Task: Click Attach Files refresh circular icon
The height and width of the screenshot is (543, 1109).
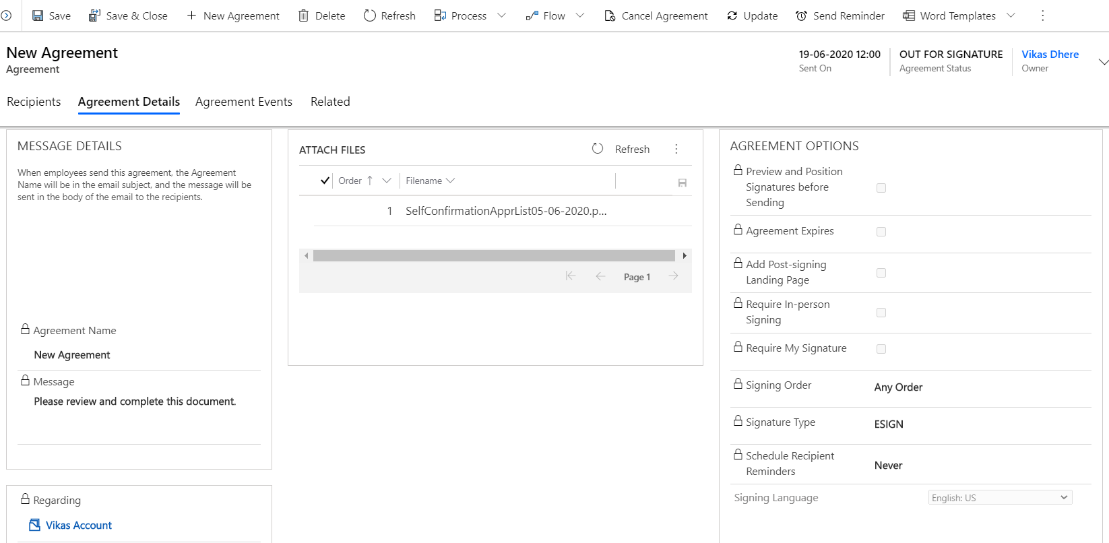Action: pos(598,149)
